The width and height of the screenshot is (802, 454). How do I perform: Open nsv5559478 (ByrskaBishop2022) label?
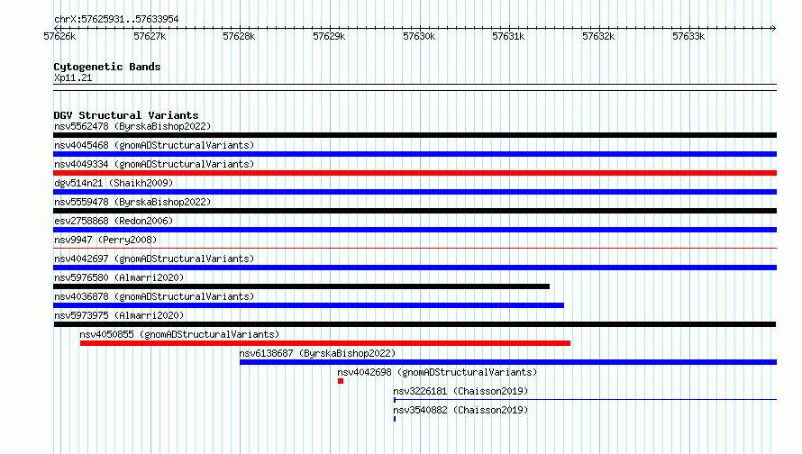point(132,202)
